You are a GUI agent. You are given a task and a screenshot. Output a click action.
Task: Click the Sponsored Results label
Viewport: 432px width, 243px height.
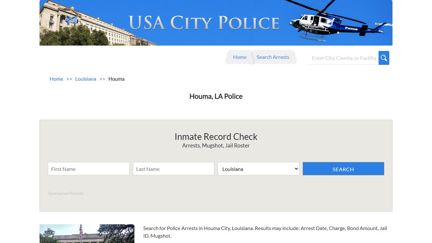pyautogui.click(x=65, y=193)
